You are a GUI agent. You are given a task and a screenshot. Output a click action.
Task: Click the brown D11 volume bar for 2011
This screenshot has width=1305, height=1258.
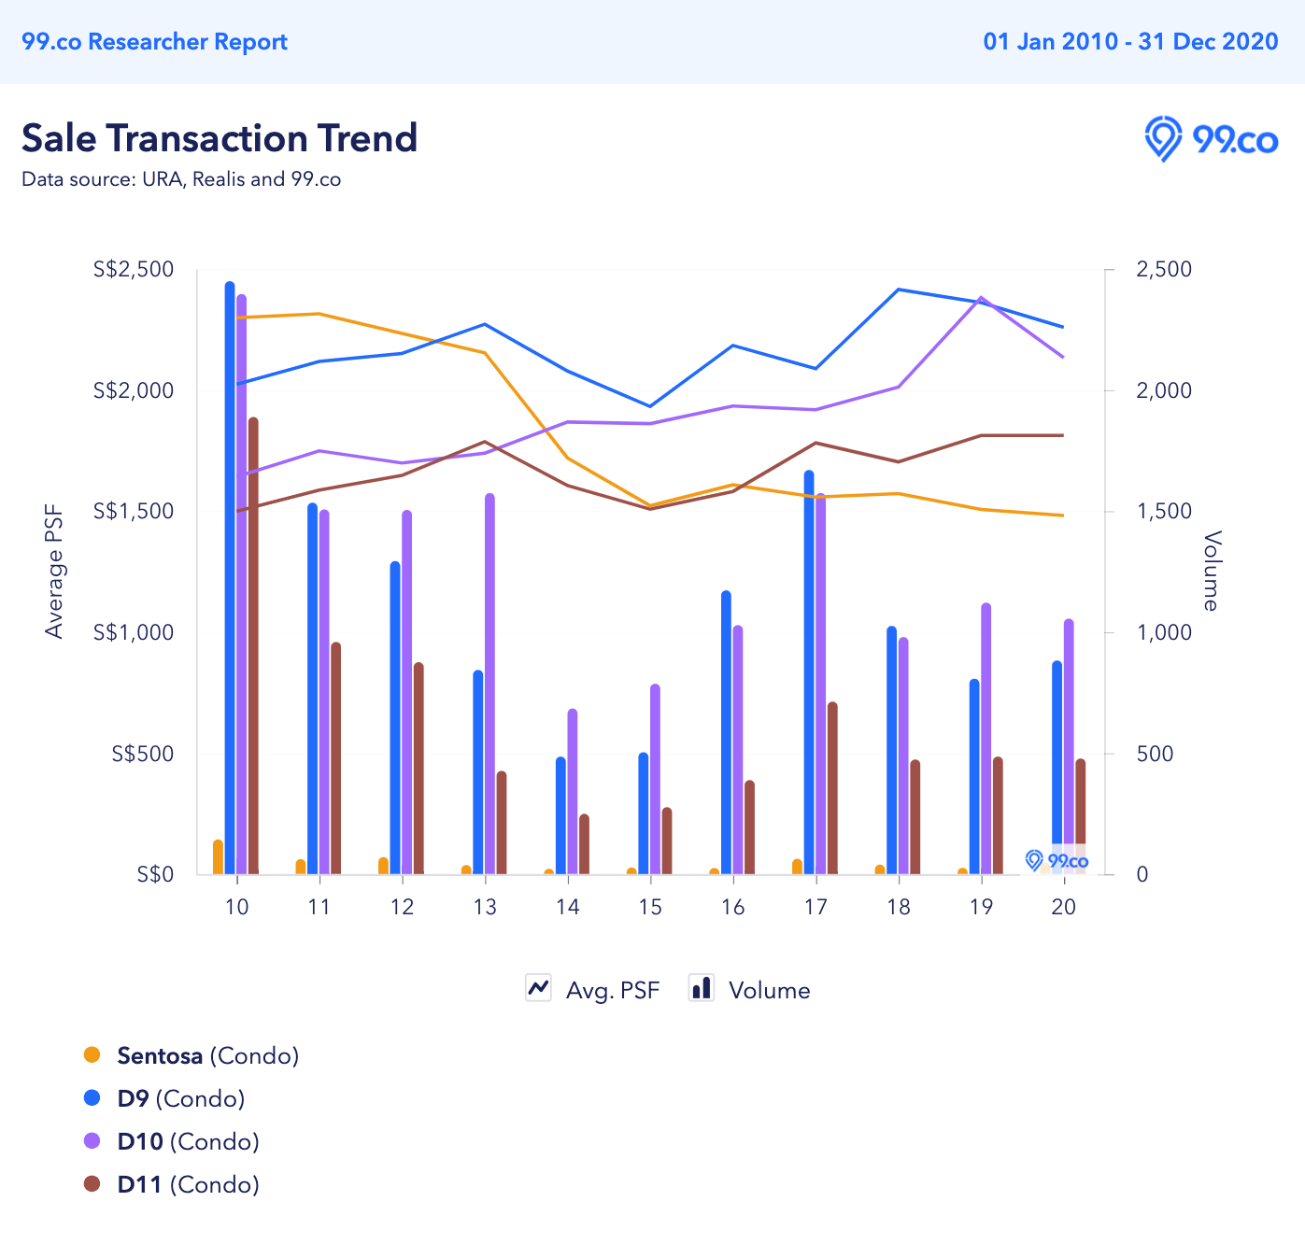335,758
